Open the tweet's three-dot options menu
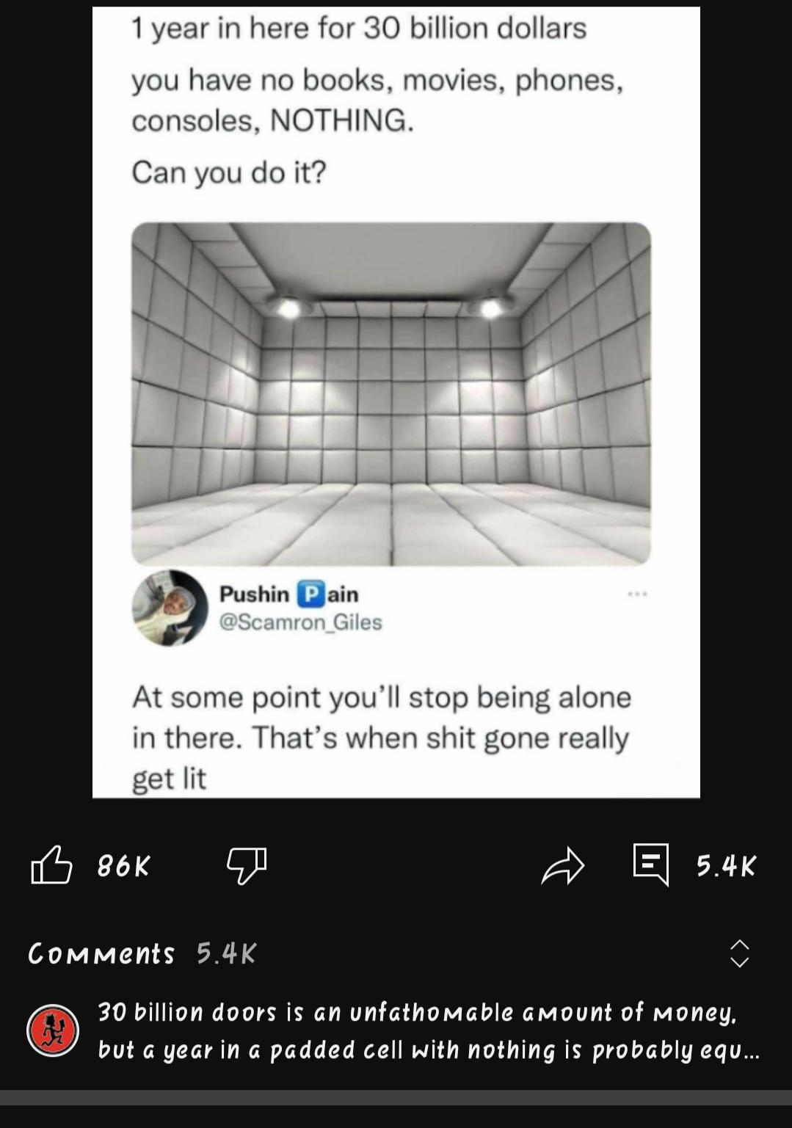Image resolution: width=792 pixels, height=1128 pixels. [x=637, y=594]
